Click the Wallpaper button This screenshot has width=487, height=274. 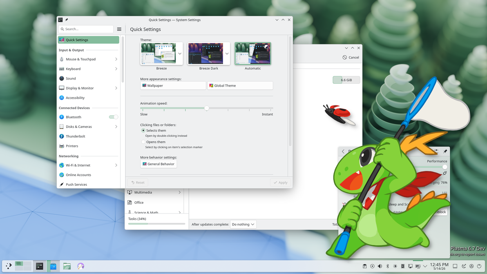coord(173,86)
